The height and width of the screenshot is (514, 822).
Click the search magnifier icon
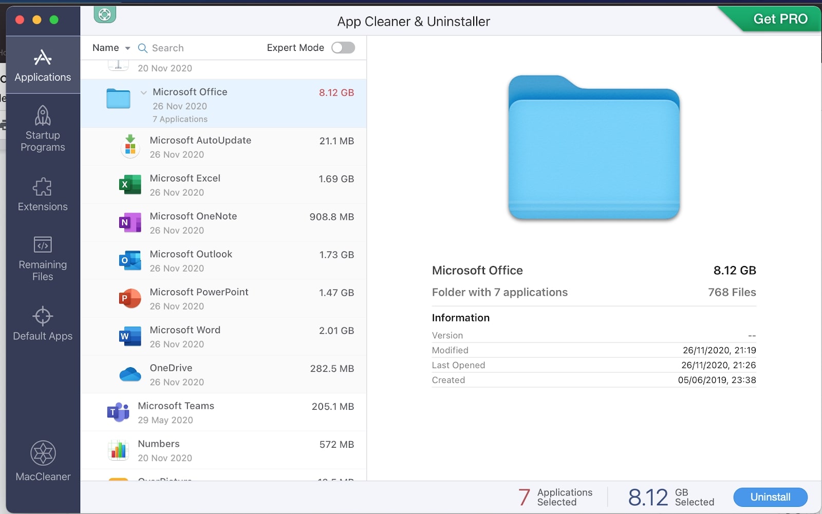point(142,48)
